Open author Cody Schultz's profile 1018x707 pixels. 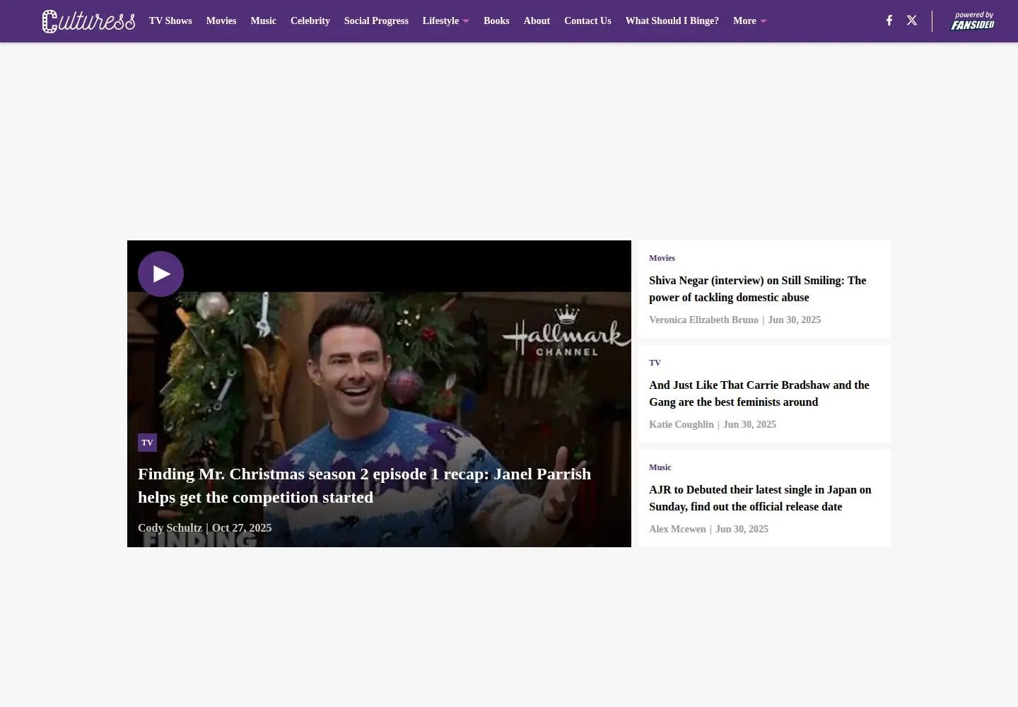tap(170, 528)
